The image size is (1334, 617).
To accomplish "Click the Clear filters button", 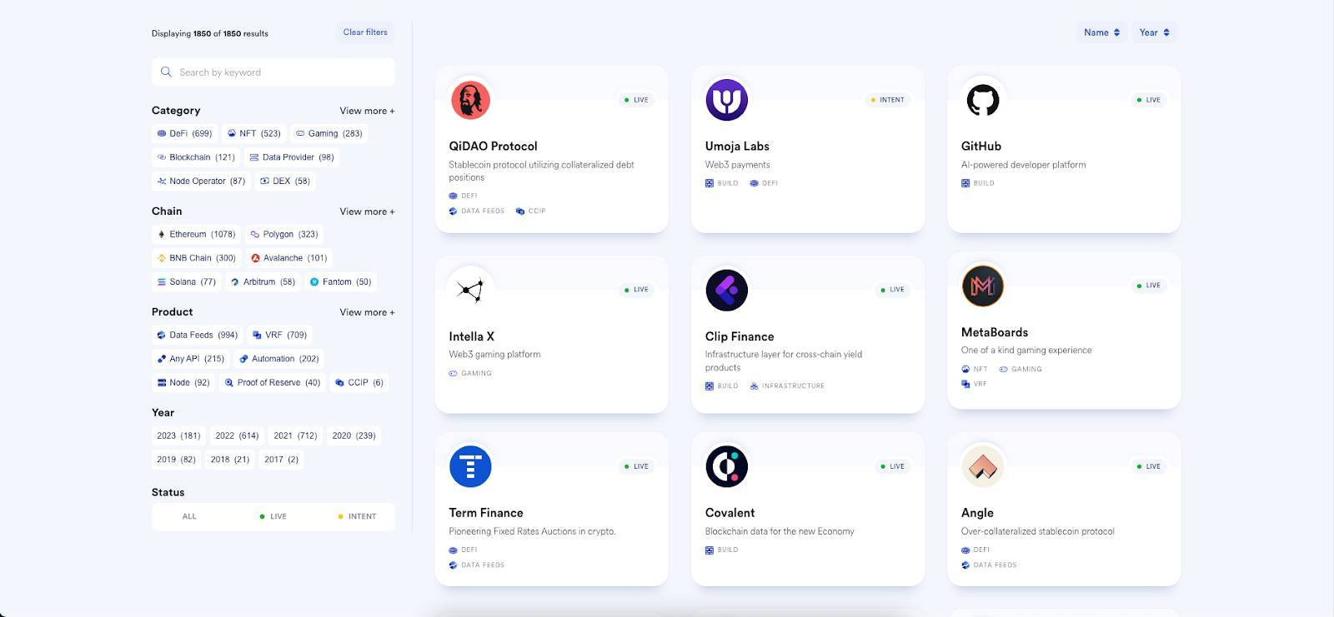I will pyautogui.click(x=365, y=32).
